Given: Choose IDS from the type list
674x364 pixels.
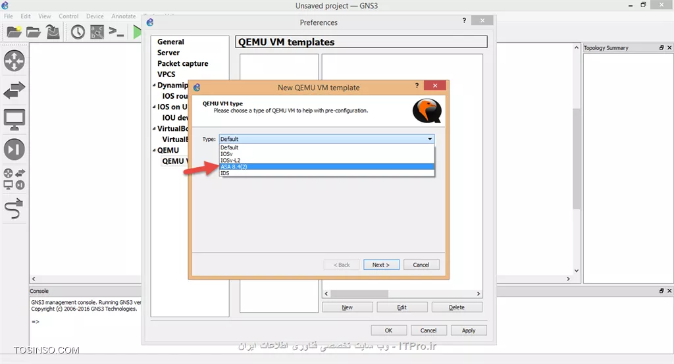Looking at the screenshot, I should pos(326,173).
